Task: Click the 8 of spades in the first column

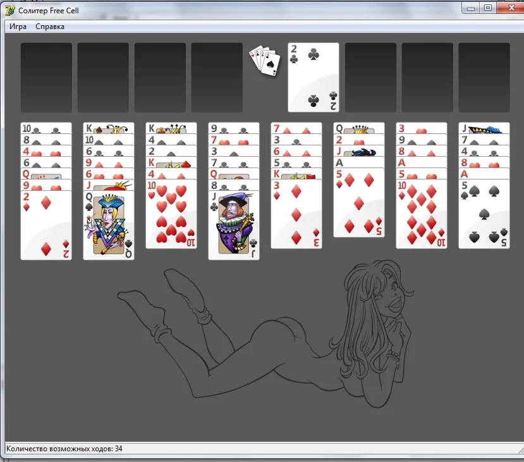Action: [x=46, y=140]
